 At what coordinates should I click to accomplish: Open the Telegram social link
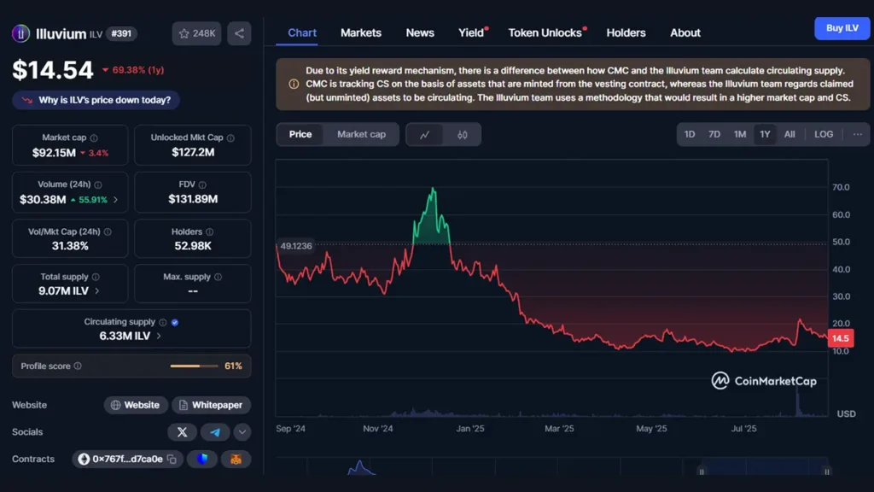coord(215,431)
